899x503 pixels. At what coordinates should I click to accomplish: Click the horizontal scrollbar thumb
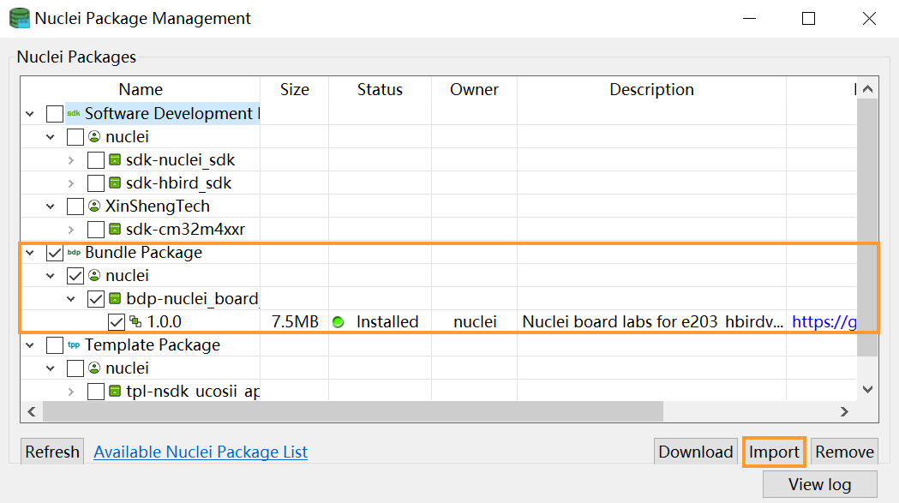click(x=351, y=411)
